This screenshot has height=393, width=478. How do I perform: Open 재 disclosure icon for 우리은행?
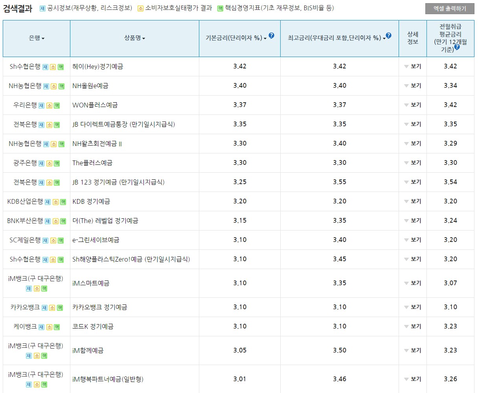coord(42,105)
